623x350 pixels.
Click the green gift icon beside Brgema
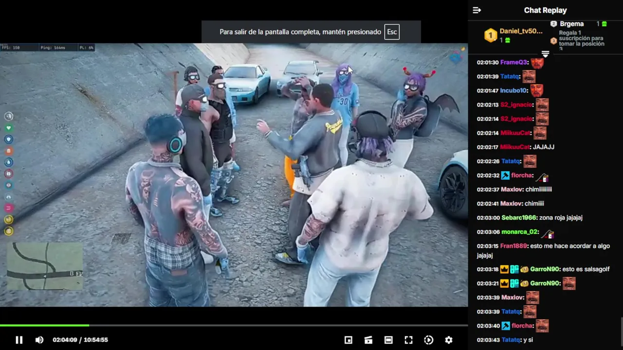(605, 24)
